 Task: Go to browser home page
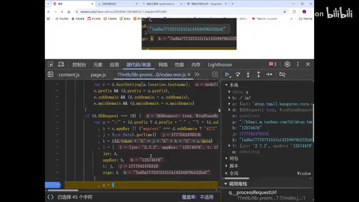(x=68, y=12)
